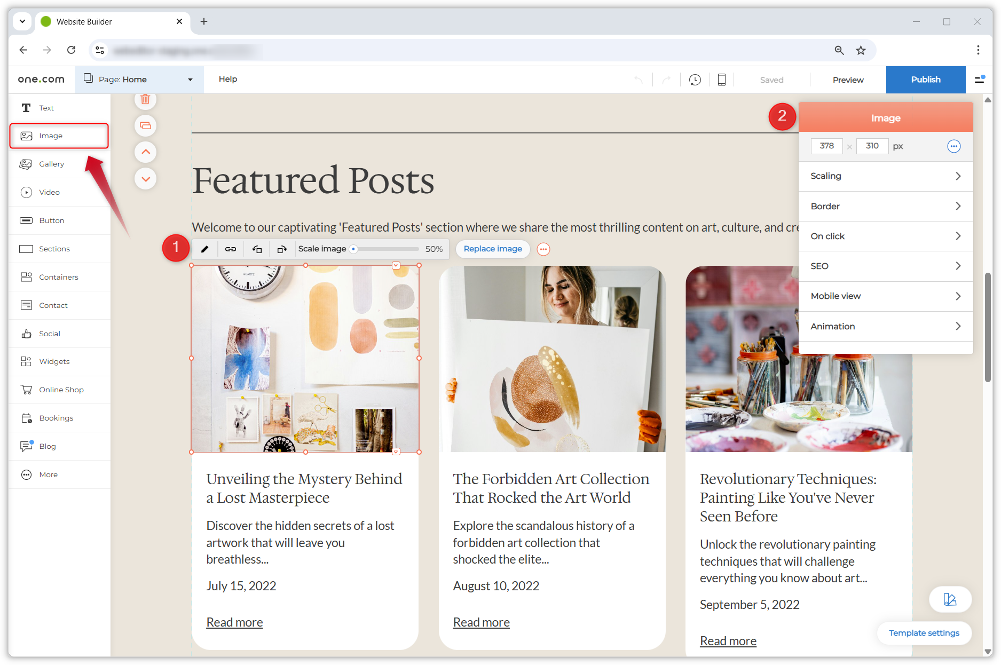Expand the Scaling settings

tap(885, 176)
